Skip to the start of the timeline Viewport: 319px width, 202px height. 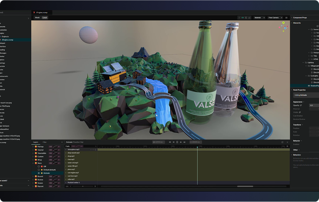(x=169, y=142)
